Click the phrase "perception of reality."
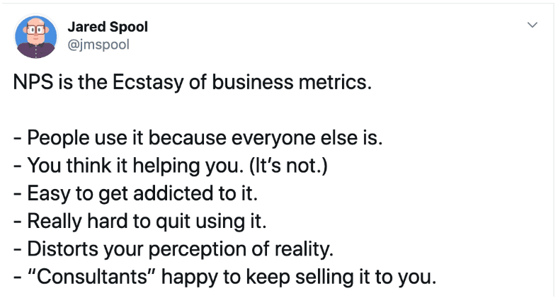The width and height of the screenshot is (558, 303). [241, 249]
